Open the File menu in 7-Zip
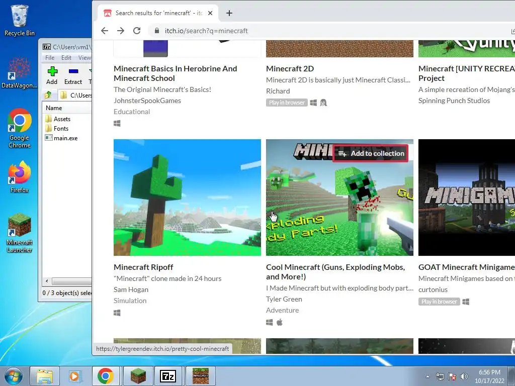Viewport: 515px width, 386px height. pyautogui.click(x=50, y=58)
